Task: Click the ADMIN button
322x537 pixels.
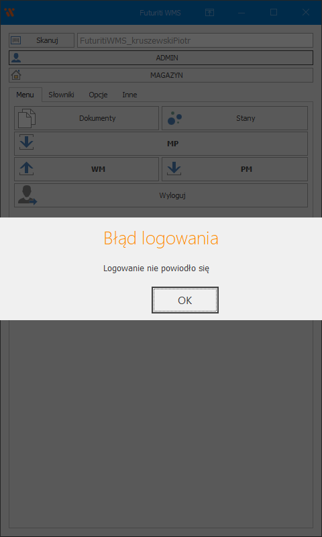Action: (161, 58)
